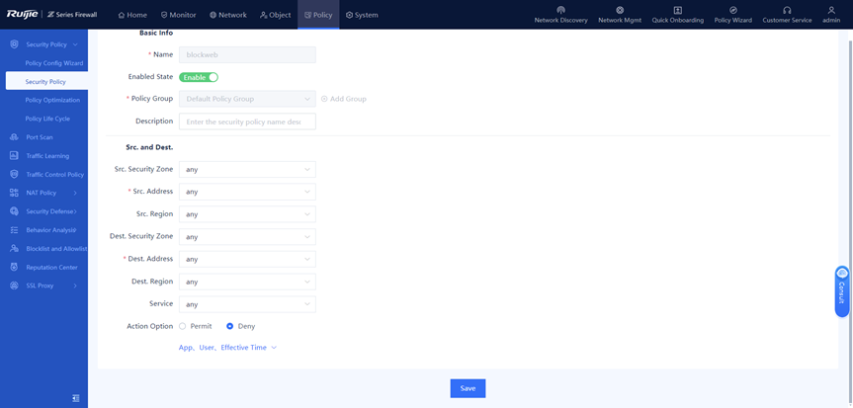Open the Src. Security Zone dropdown

(247, 170)
